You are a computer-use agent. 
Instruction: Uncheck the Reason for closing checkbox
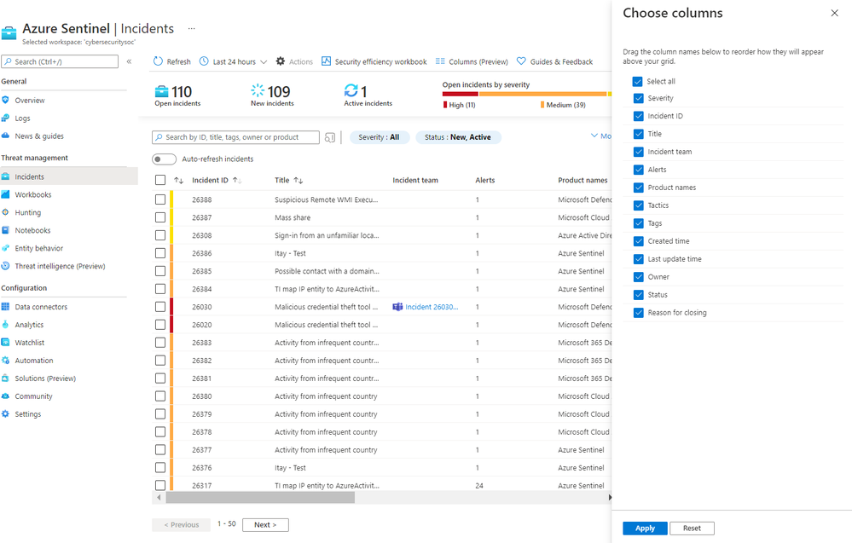(639, 313)
